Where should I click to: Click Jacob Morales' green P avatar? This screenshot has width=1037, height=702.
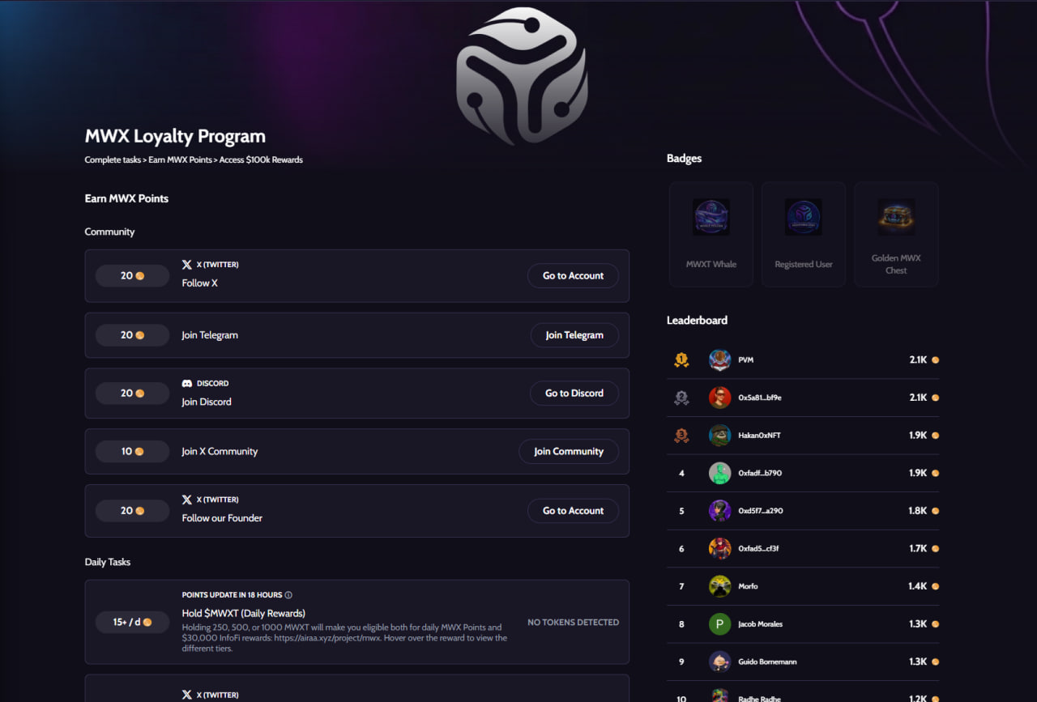coord(719,624)
